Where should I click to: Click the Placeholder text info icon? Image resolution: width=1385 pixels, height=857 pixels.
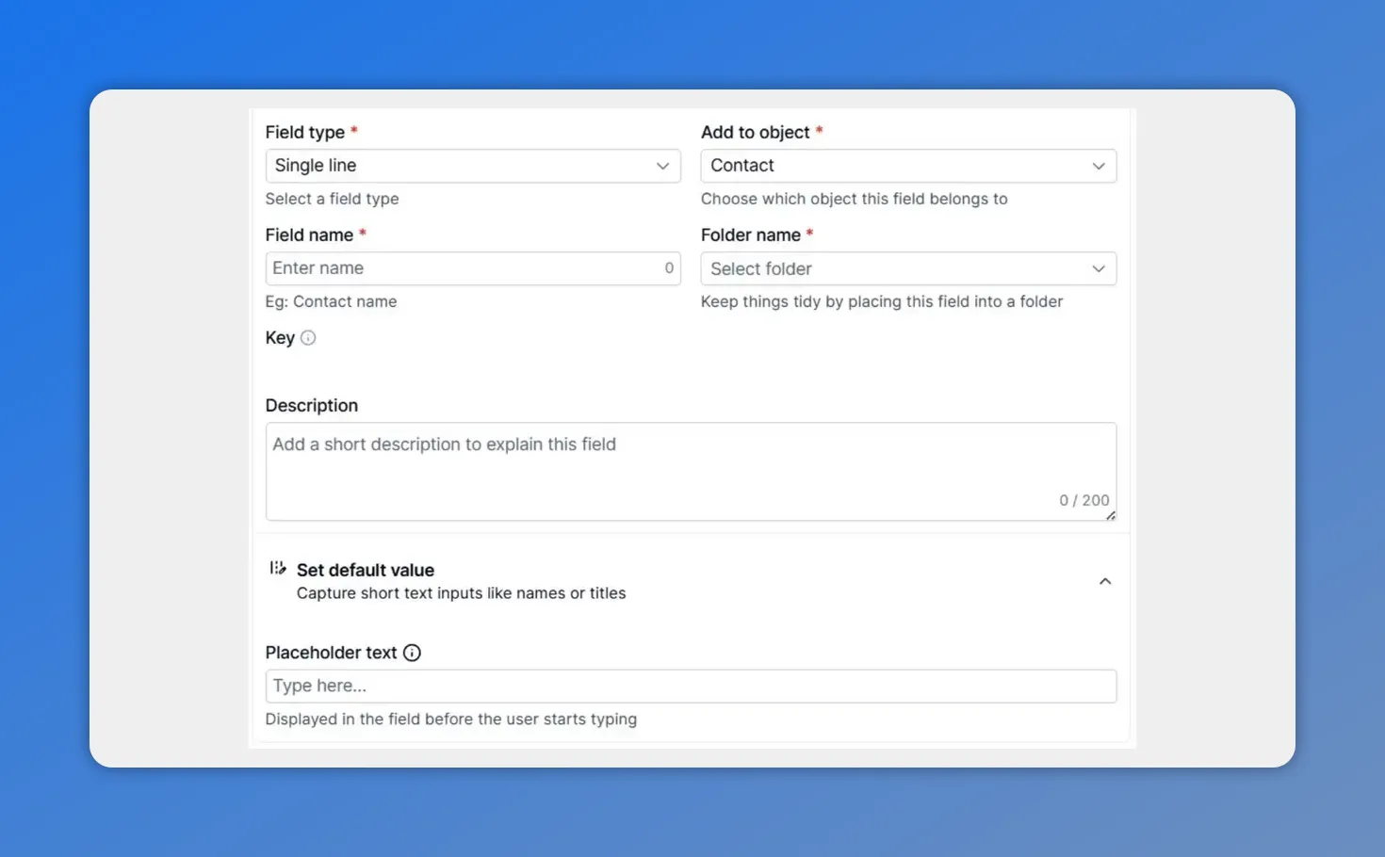pos(412,652)
